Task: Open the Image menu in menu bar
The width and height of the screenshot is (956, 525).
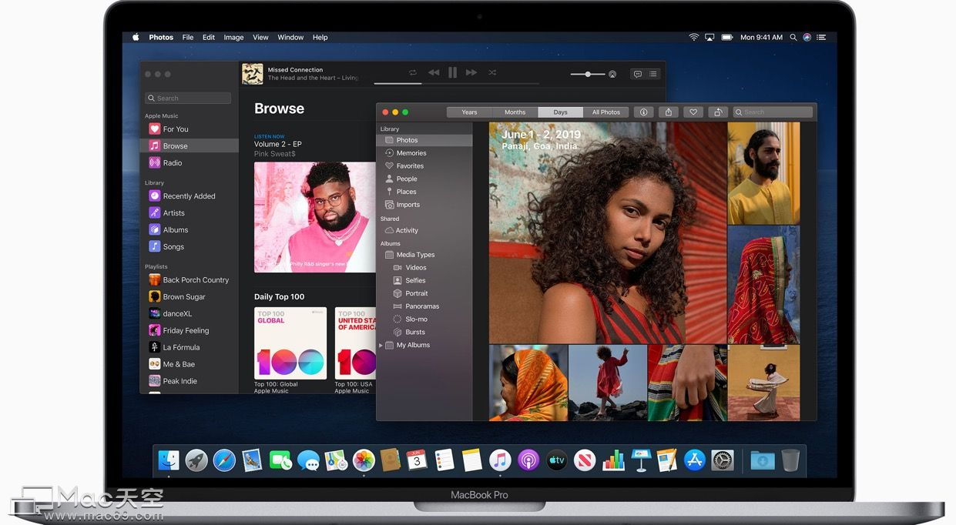Action: click(233, 37)
